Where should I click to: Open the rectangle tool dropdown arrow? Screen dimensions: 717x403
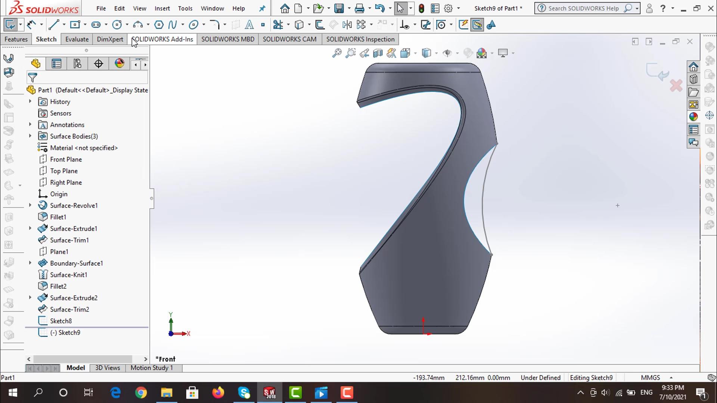(85, 25)
